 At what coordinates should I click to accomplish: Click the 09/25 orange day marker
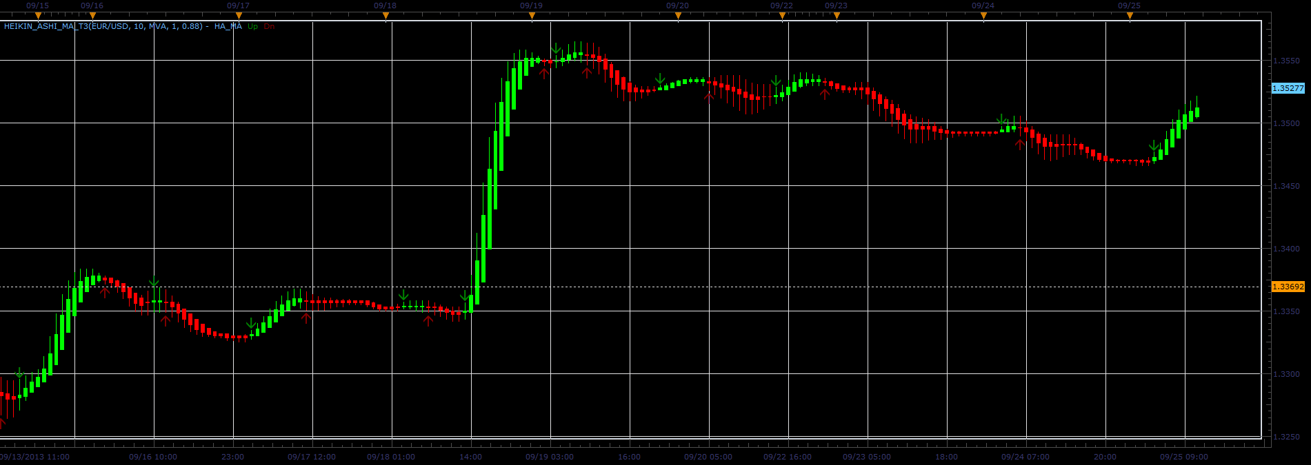(x=1130, y=15)
